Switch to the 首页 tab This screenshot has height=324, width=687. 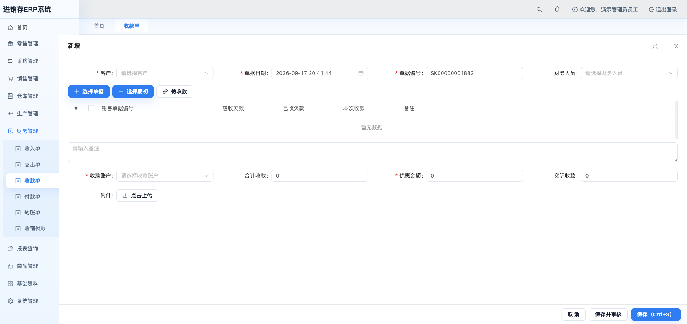[99, 26]
